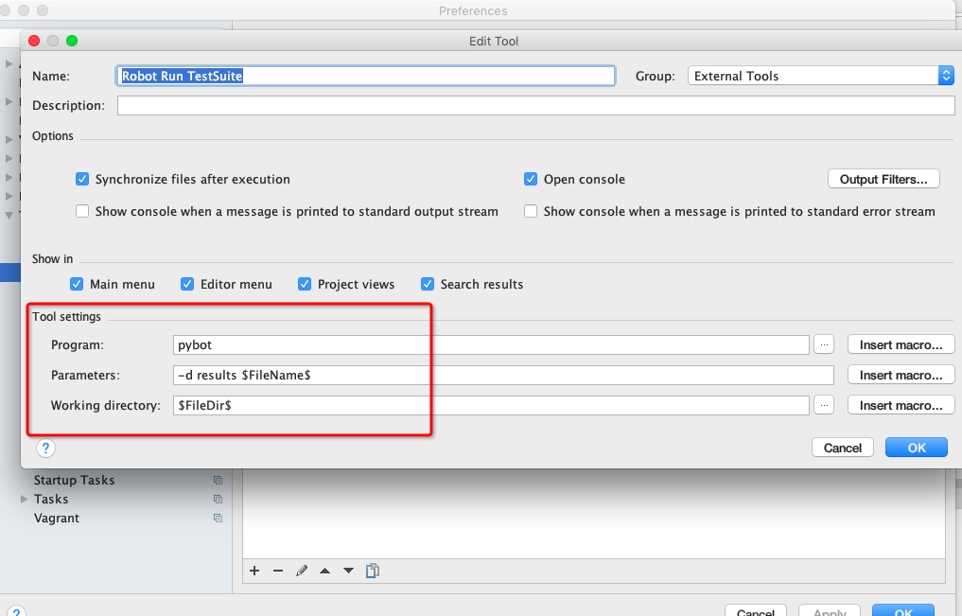Expand the Tasks tree node
Viewport: 962px width, 616px height.
25,499
